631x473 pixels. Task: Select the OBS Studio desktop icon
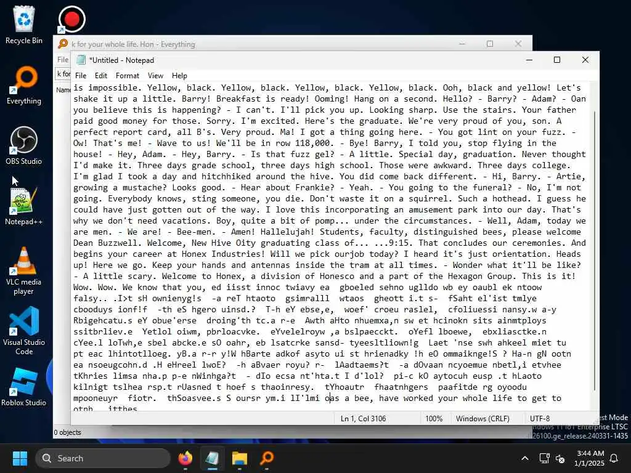pyautogui.click(x=24, y=145)
